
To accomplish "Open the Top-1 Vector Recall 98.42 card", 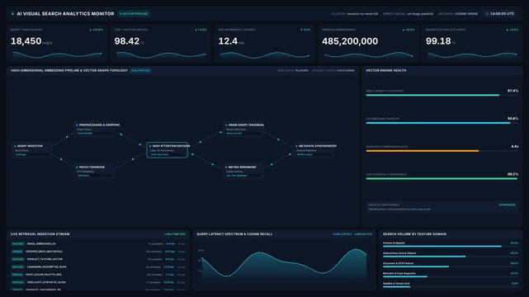I will (x=161, y=43).
